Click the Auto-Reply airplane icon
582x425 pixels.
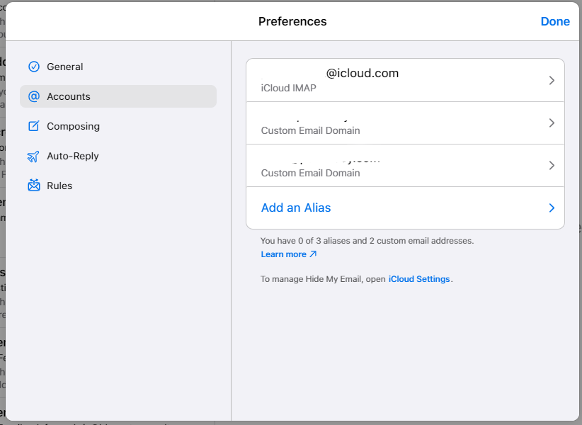(34, 156)
